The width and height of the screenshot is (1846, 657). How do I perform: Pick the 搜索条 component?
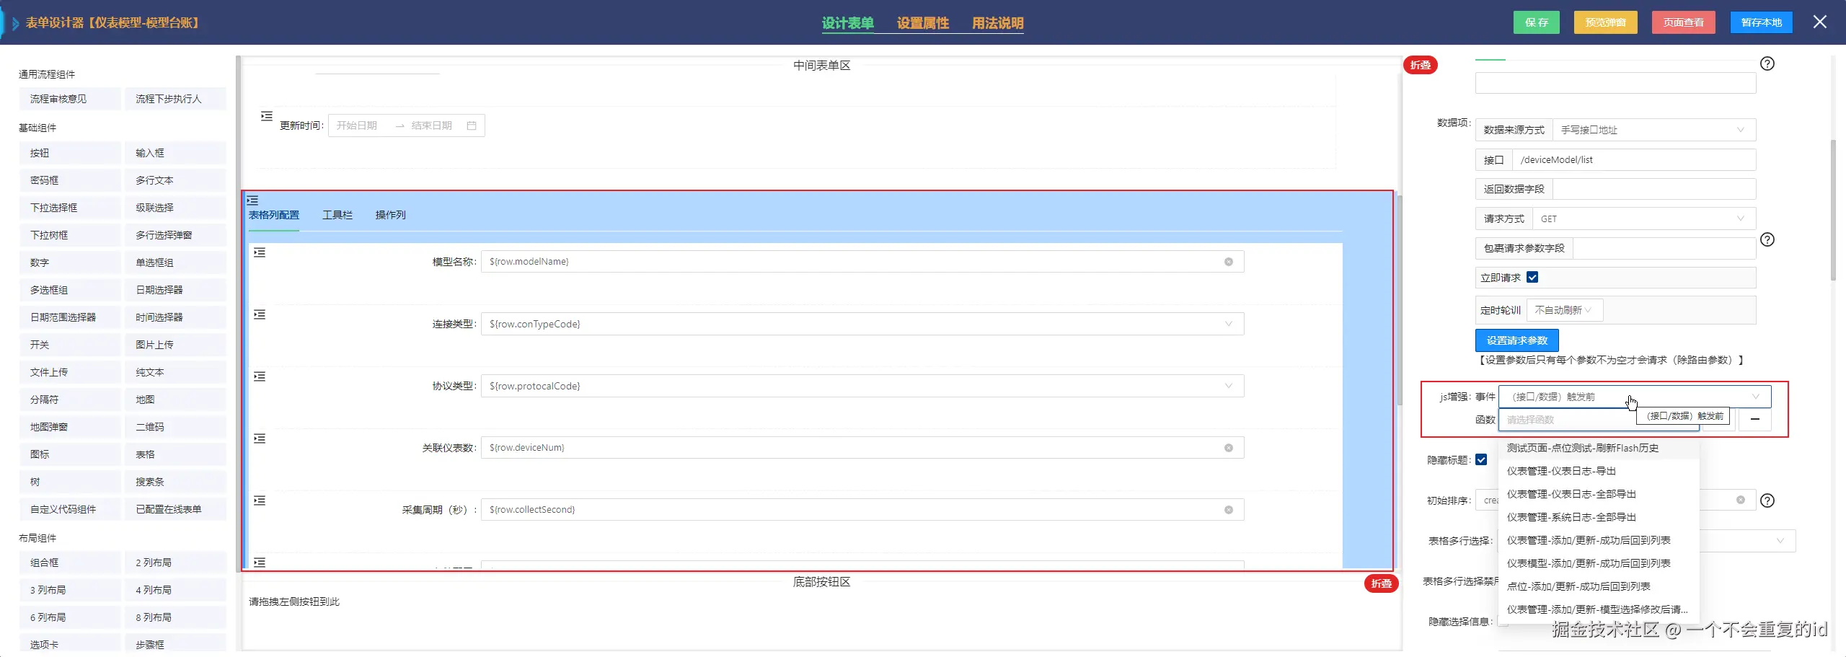pyautogui.click(x=176, y=482)
